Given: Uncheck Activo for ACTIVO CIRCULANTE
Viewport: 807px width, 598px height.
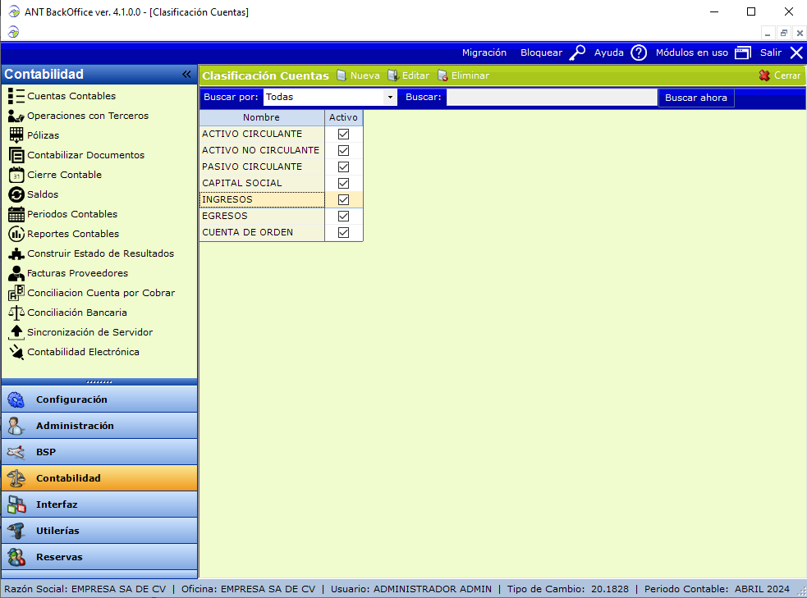Looking at the screenshot, I should coord(343,134).
